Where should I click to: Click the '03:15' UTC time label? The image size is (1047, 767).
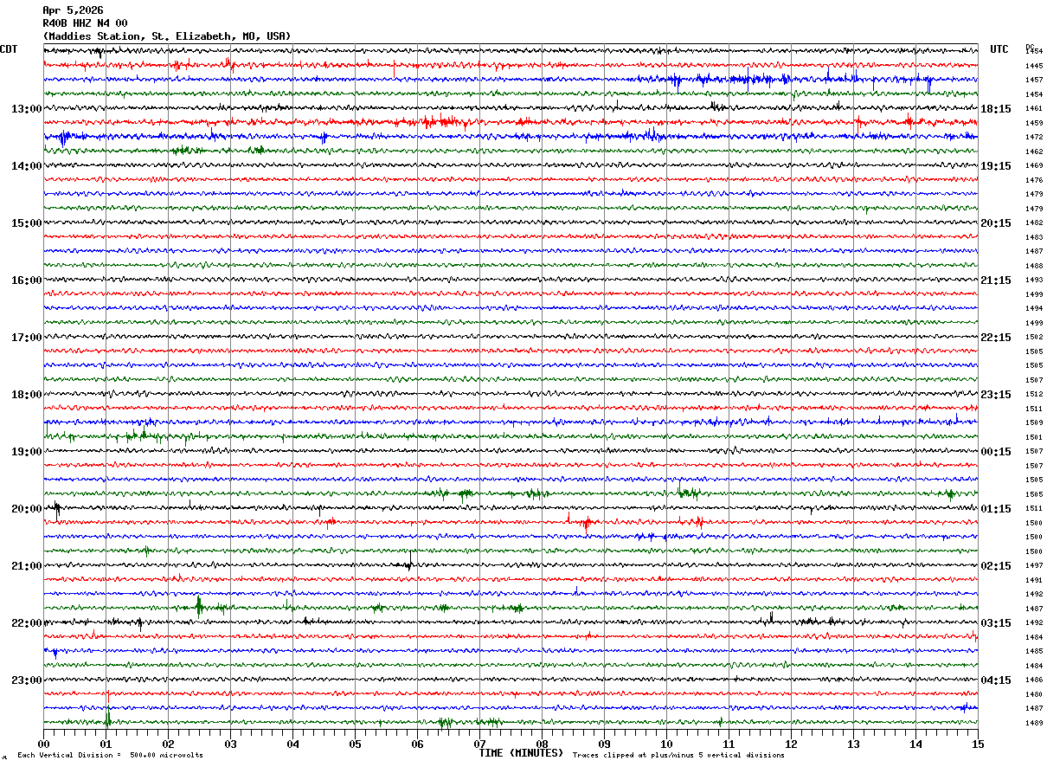click(x=996, y=623)
